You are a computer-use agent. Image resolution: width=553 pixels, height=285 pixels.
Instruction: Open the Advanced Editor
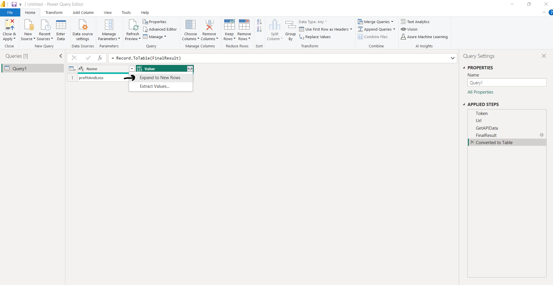pos(160,29)
